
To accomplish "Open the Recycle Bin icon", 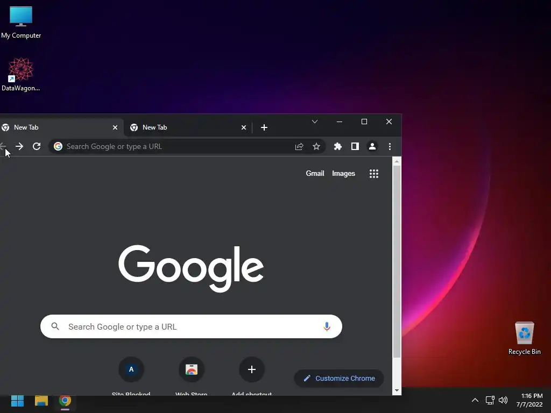I will point(524,338).
